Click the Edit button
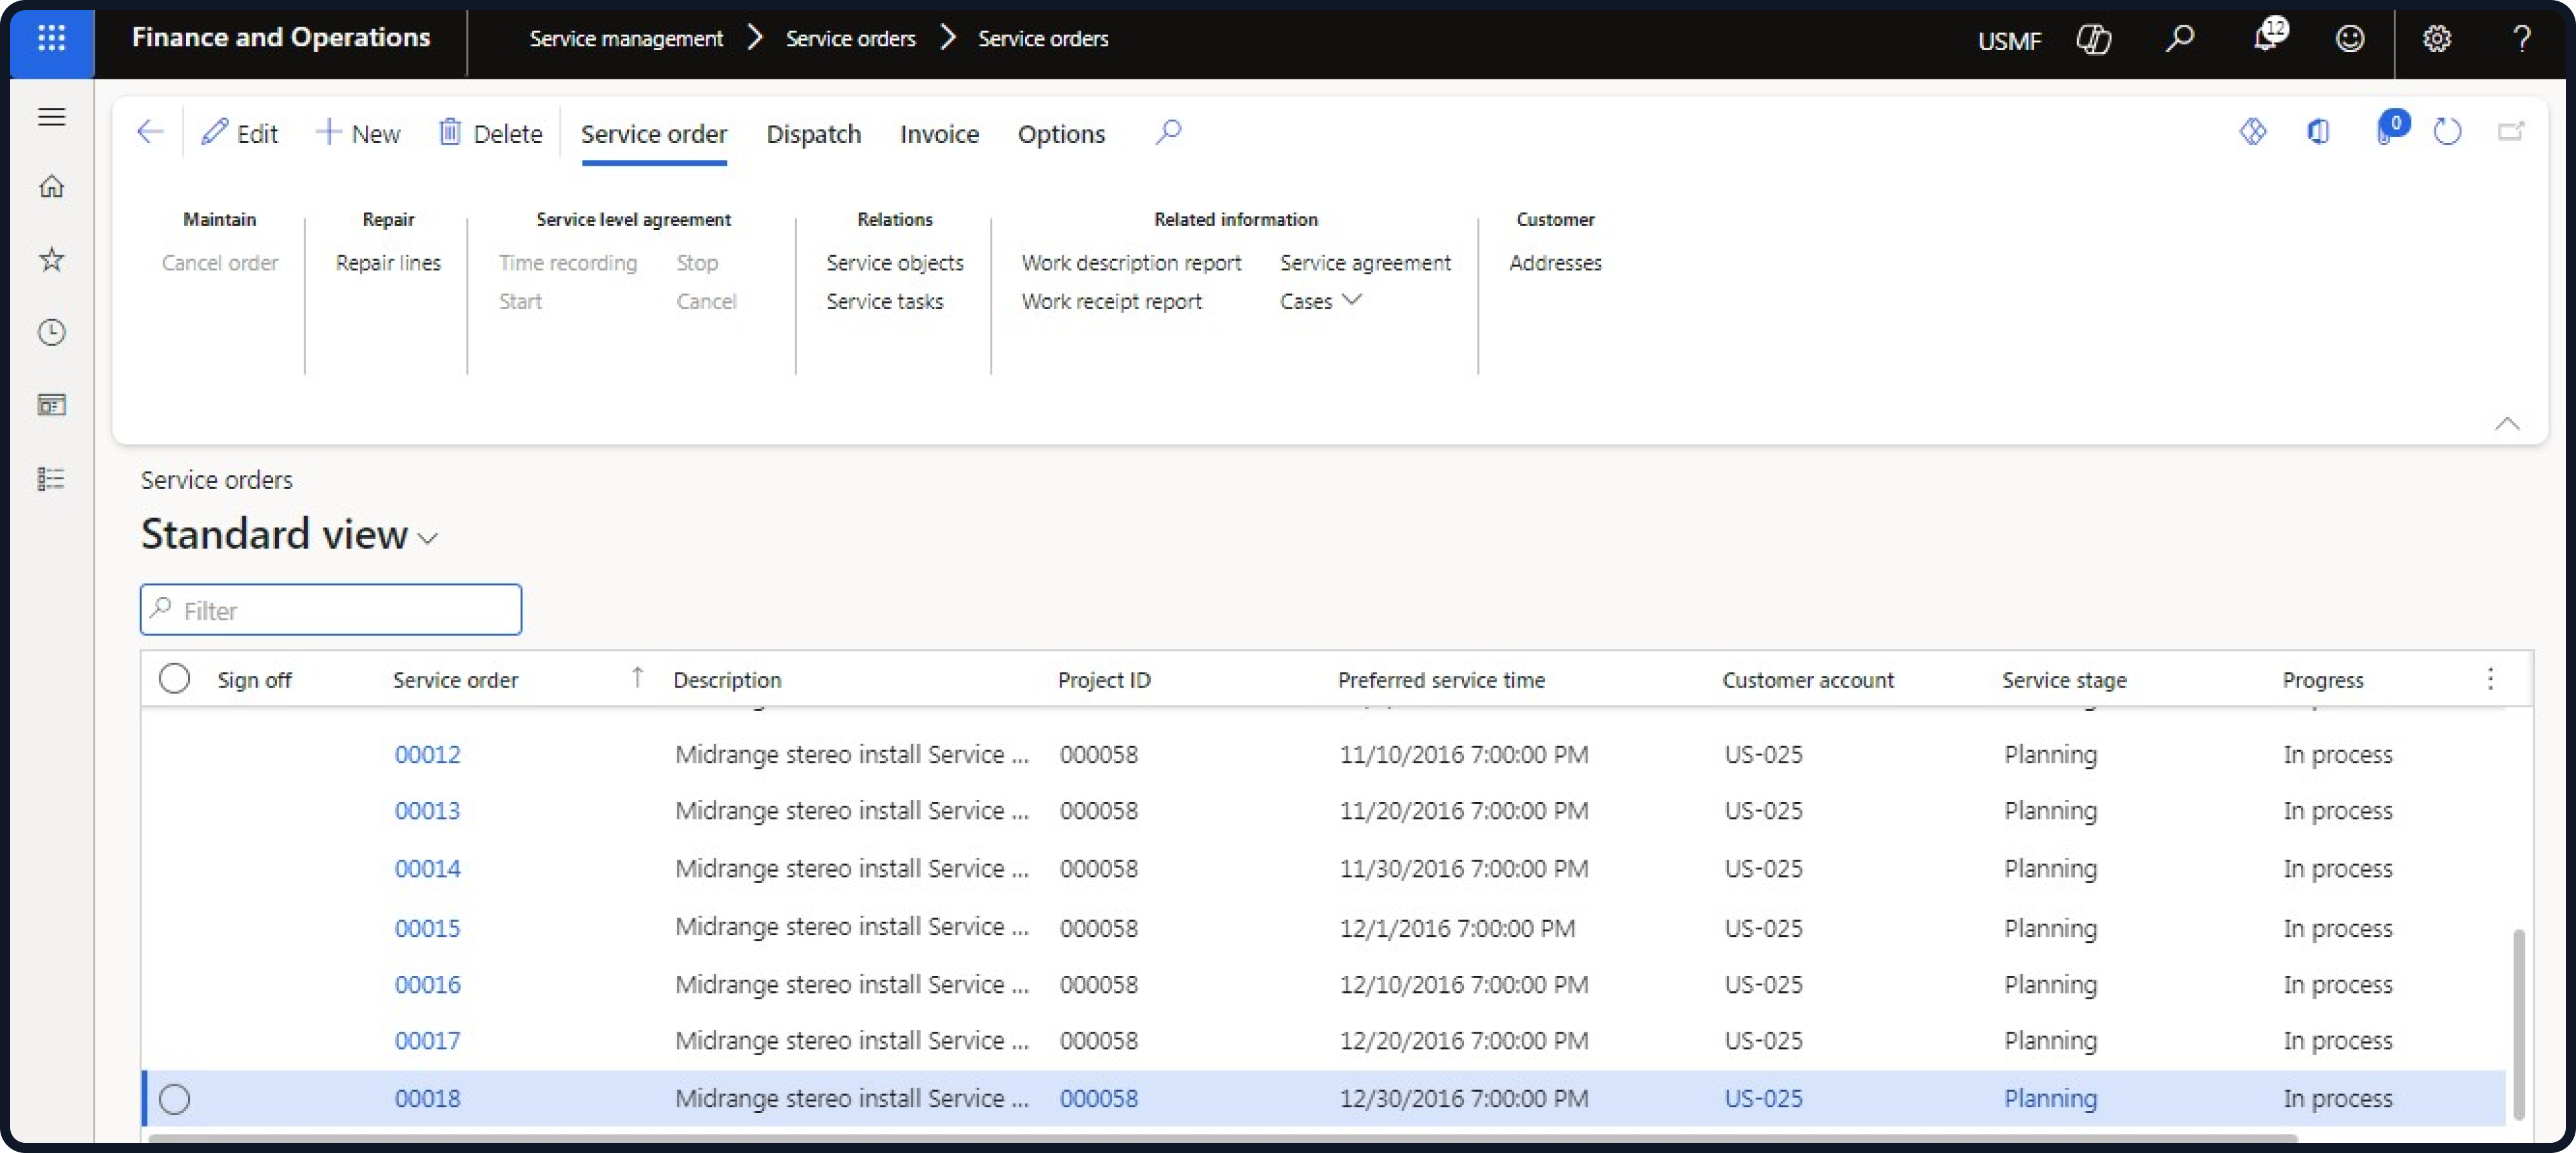 (240, 133)
